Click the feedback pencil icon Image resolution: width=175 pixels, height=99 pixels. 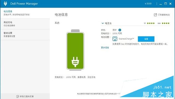click(17, 97)
